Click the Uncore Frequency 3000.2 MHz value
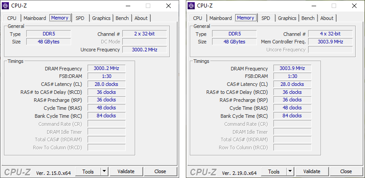The width and height of the screenshot is (365, 178). click(x=144, y=50)
